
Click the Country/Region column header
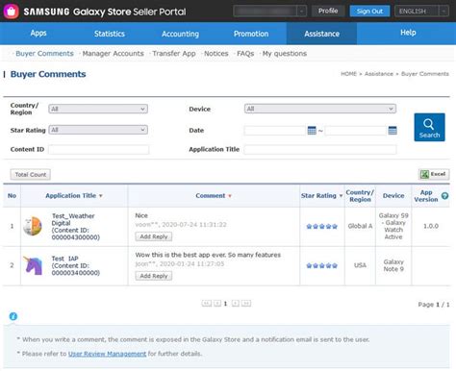[x=360, y=196]
